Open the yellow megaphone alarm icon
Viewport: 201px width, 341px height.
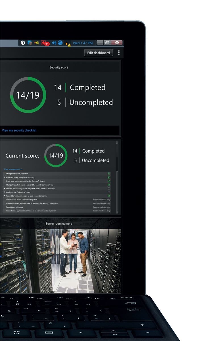37,43
